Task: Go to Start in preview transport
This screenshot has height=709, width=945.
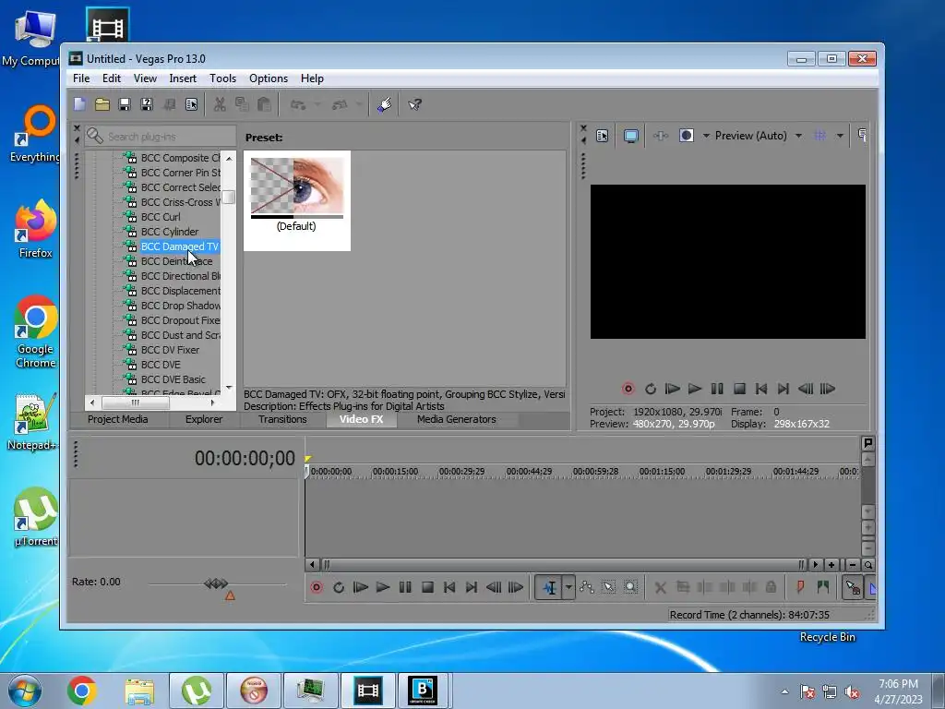Action: coord(761,389)
